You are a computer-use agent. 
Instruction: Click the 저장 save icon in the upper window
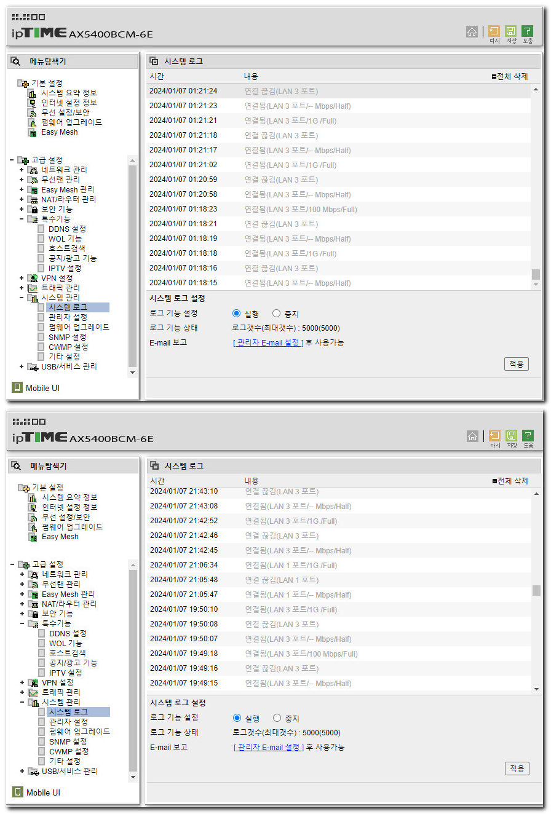pyautogui.click(x=511, y=31)
